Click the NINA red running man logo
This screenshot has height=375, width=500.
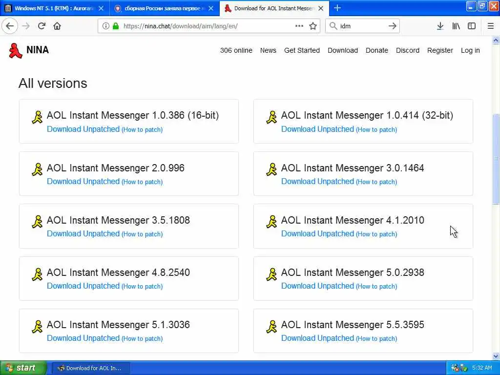point(15,50)
